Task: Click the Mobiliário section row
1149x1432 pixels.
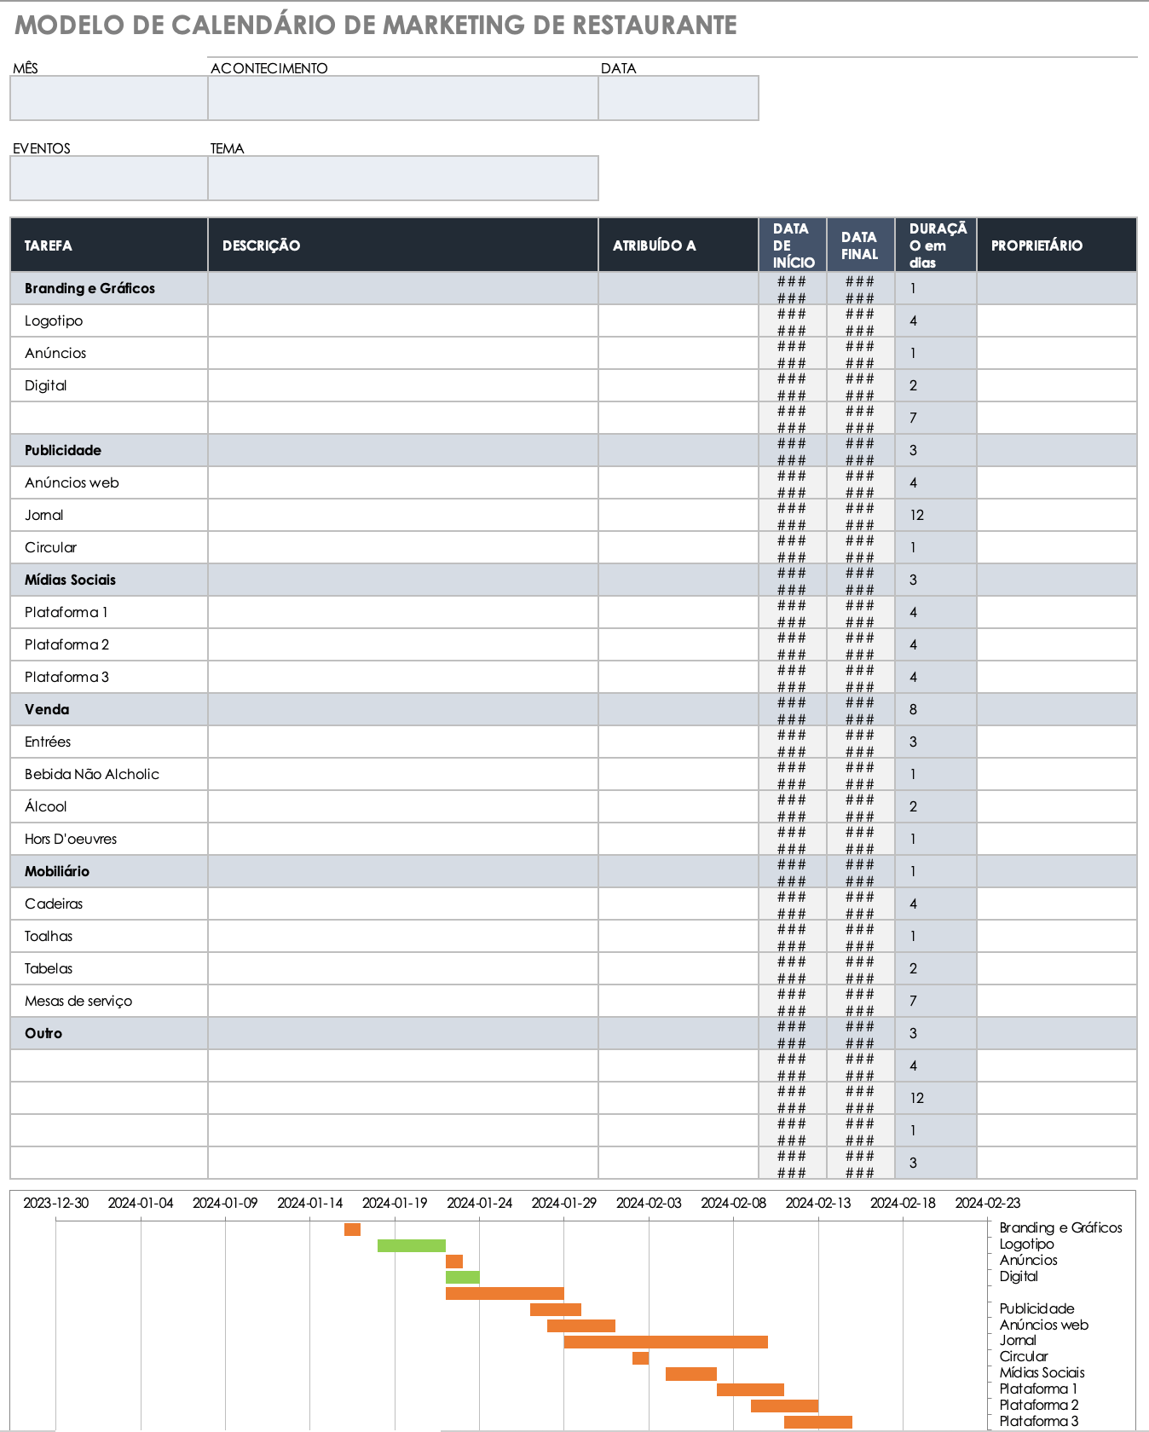Action: tap(574, 871)
